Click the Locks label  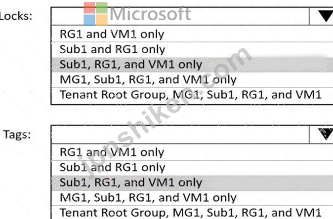(x=16, y=16)
